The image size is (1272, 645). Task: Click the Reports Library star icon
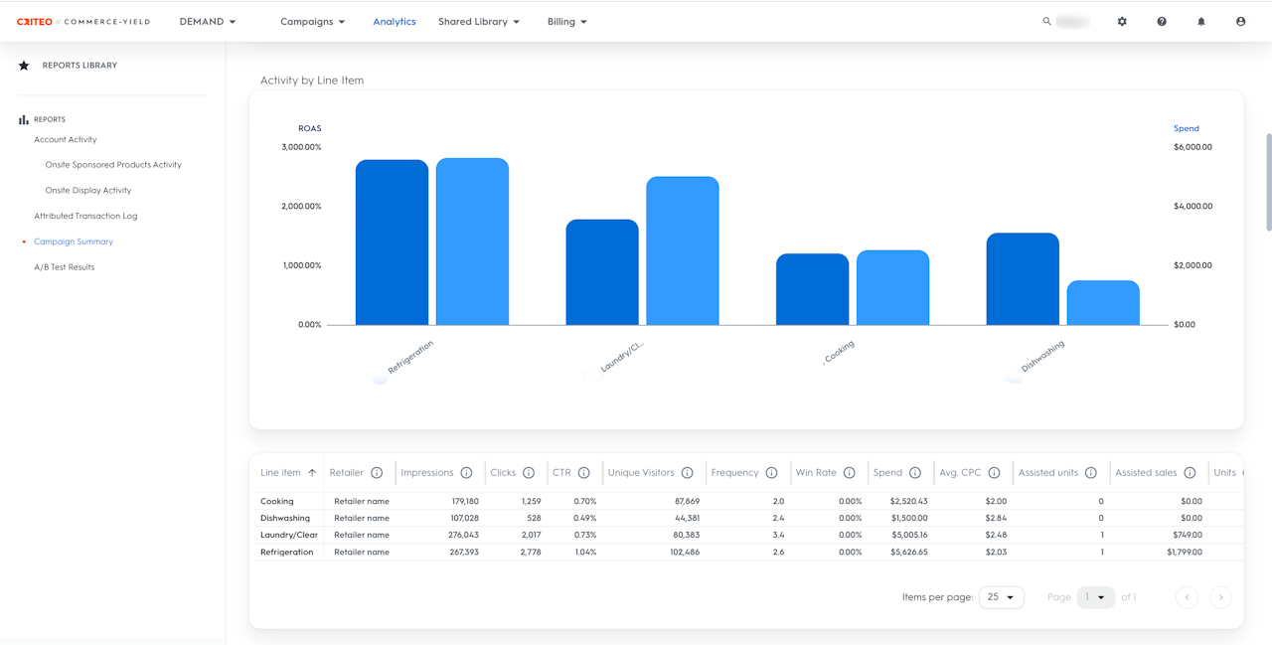tap(24, 66)
